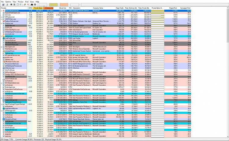
Task: Click the Save toolbar icon
Action: pyautogui.click(x=3, y=5)
